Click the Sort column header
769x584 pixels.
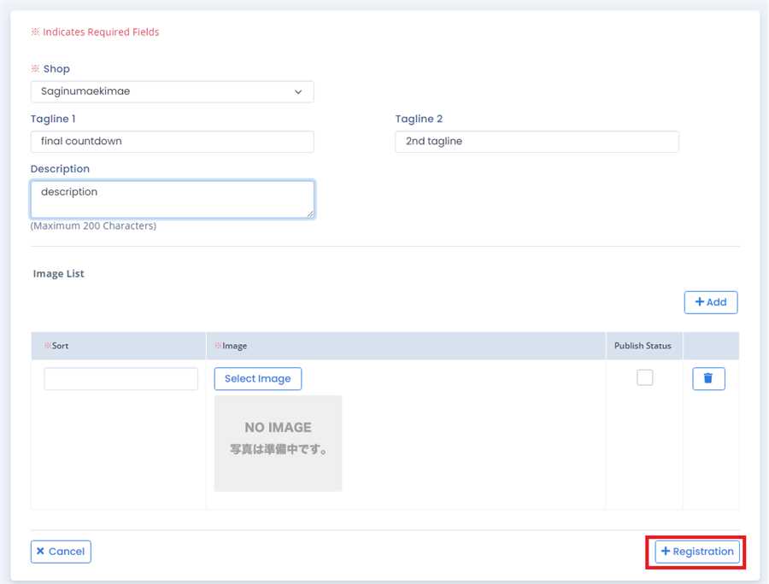tap(60, 346)
